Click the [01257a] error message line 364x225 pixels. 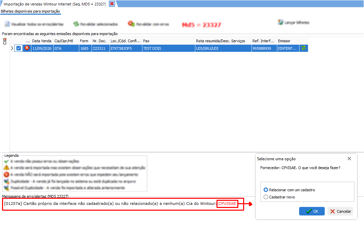tap(120, 204)
